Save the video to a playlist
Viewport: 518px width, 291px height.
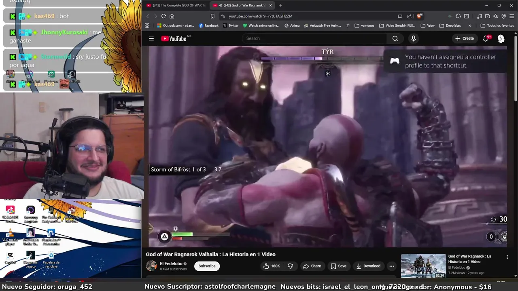click(x=338, y=266)
